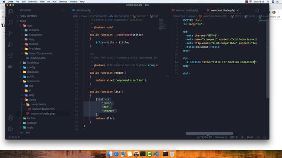Viewport: 282px width, 158px height.
Task: Collapse the app folder
Action: [30, 25]
